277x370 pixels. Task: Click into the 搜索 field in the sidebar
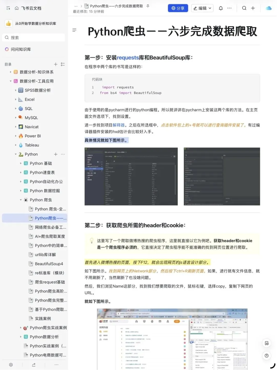pyautogui.click(x=34, y=38)
